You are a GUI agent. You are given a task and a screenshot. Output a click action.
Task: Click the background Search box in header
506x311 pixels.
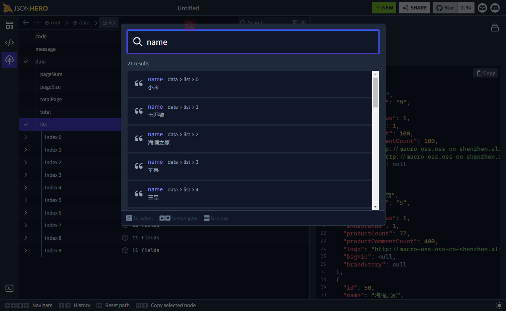coord(272,22)
